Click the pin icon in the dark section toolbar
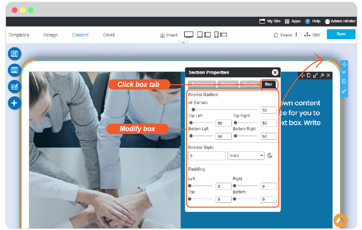This screenshot has height=230, width=362. click(322, 75)
